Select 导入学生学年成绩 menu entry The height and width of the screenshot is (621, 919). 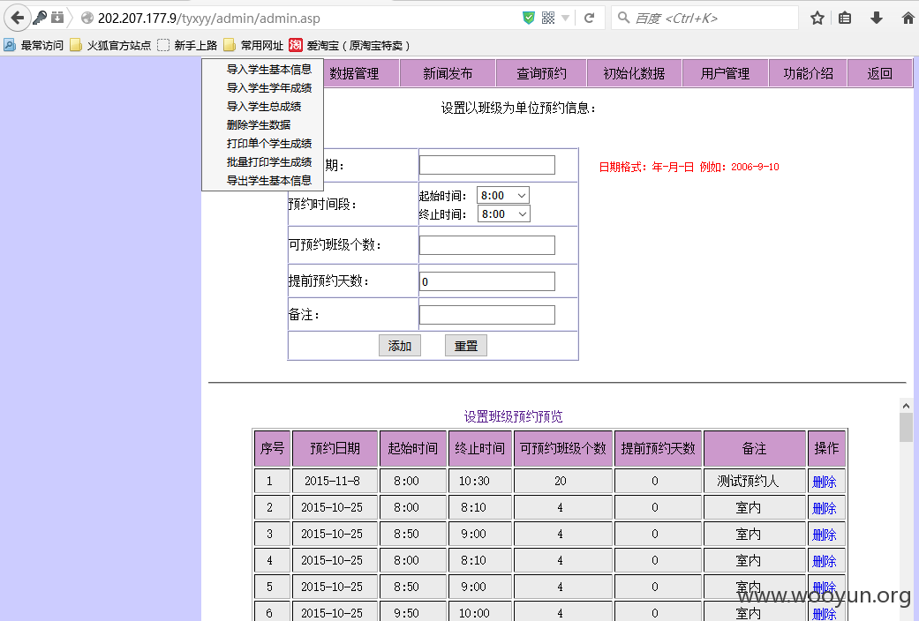[x=269, y=88]
